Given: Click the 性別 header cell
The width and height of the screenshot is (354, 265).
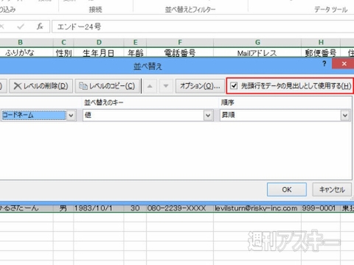Looking at the screenshot, I should tap(63, 52).
